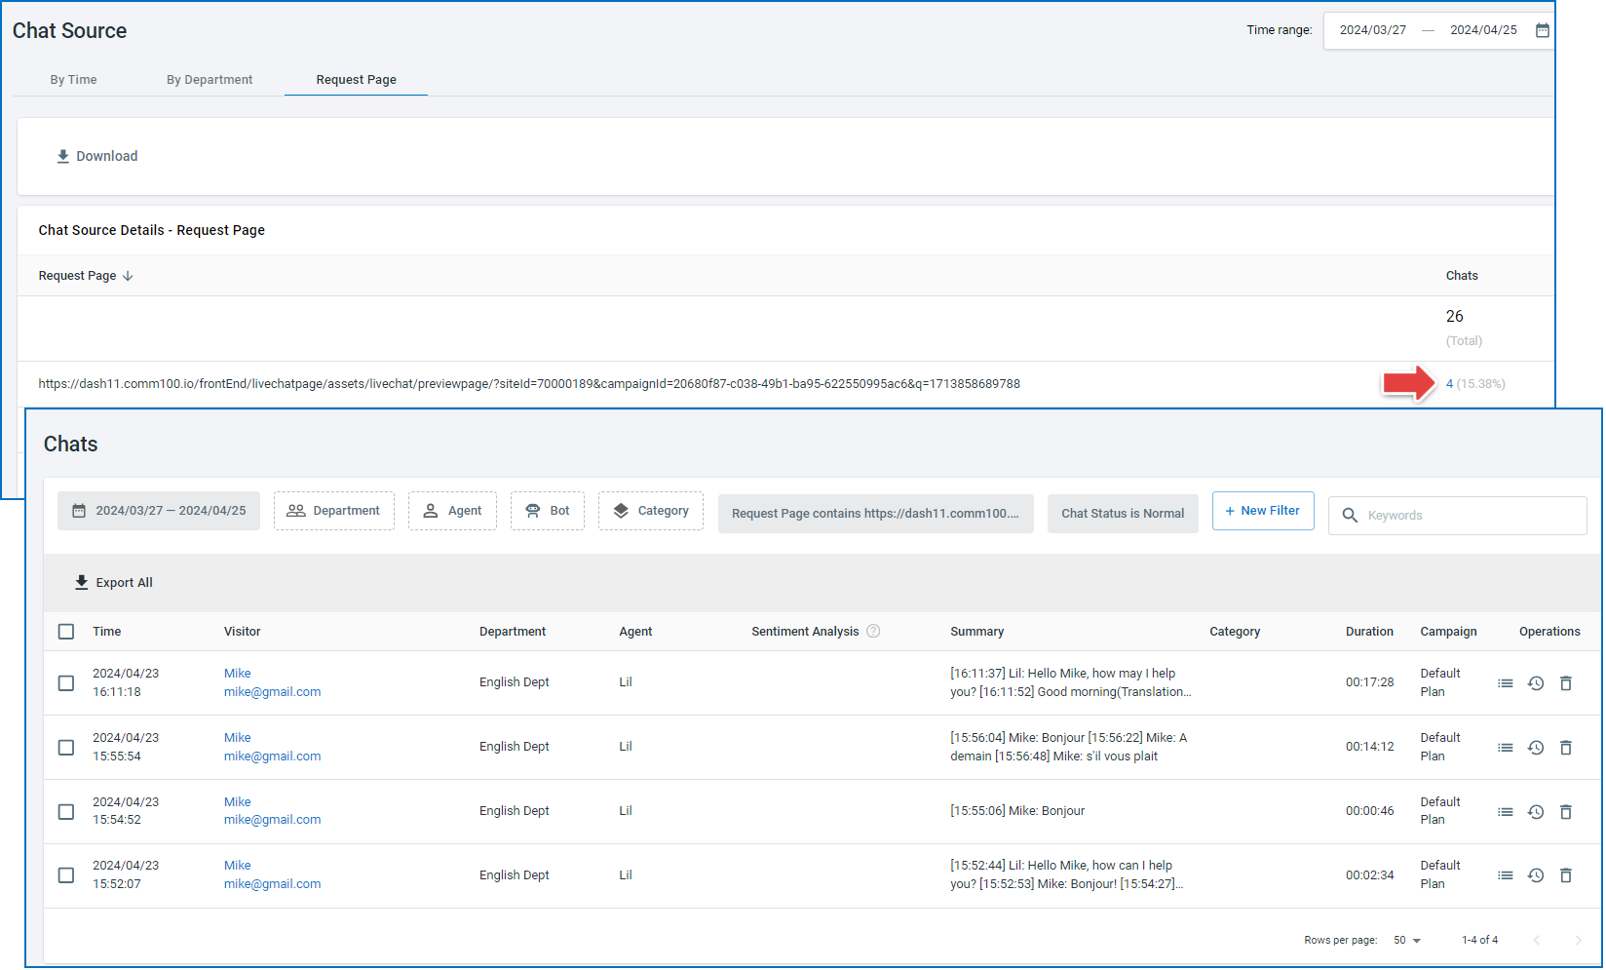Click the Time column header
Image resolution: width=1606 pixels, height=970 pixels.
point(107,632)
